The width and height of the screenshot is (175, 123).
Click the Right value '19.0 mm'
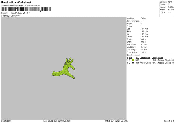[144, 32]
